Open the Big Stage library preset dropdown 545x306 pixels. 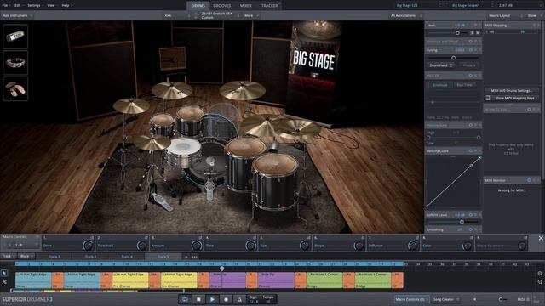click(x=419, y=6)
